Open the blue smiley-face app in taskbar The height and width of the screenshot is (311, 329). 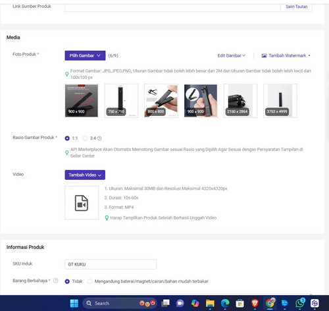(285, 303)
